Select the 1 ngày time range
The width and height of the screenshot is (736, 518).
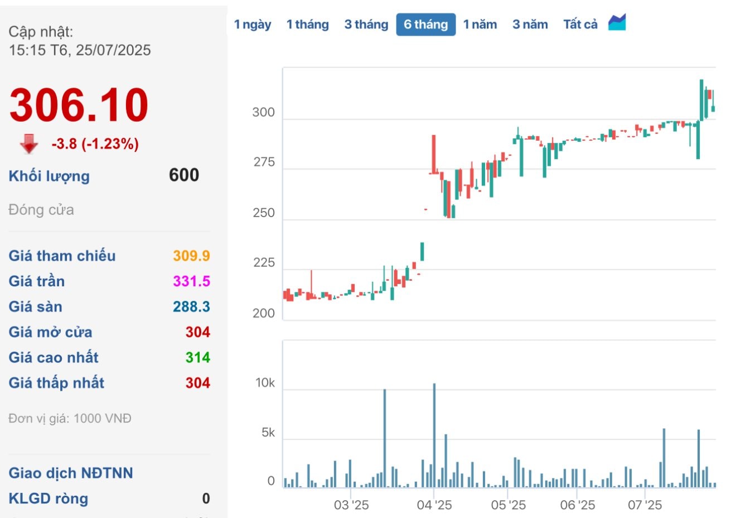click(253, 25)
